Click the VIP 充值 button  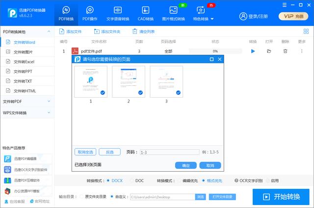293,16
